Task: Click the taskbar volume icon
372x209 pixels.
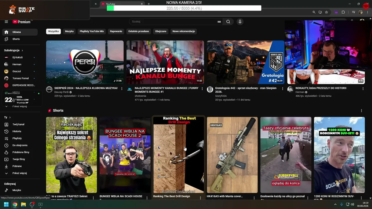Action: (x=353, y=204)
